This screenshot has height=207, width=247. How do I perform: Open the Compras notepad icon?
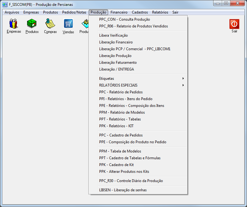[50, 26]
